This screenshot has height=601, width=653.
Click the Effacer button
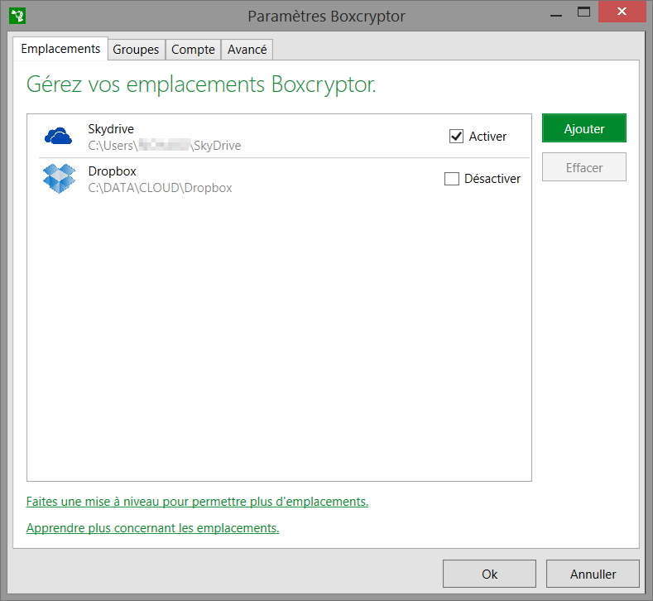583,167
